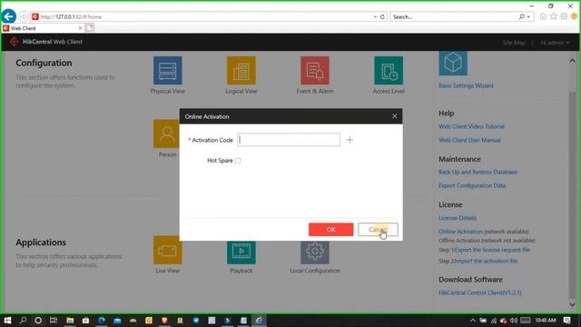The height and width of the screenshot is (327, 581).
Task: Click the taskbar clock showing 10:48 AM
Action: pos(546,321)
